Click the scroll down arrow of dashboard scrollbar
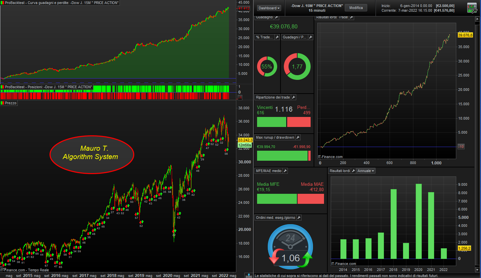 pyautogui.click(x=477, y=269)
